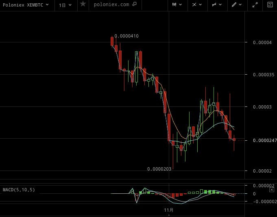
Task: Click the crossed-lines indicator icon
Action: click(x=194, y=4)
